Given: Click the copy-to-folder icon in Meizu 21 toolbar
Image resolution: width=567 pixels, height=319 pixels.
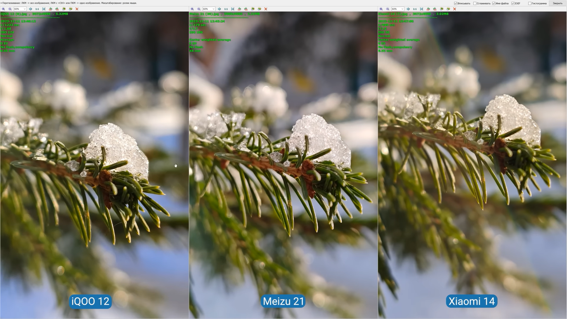Looking at the screenshot, I should tap(253, 9).
